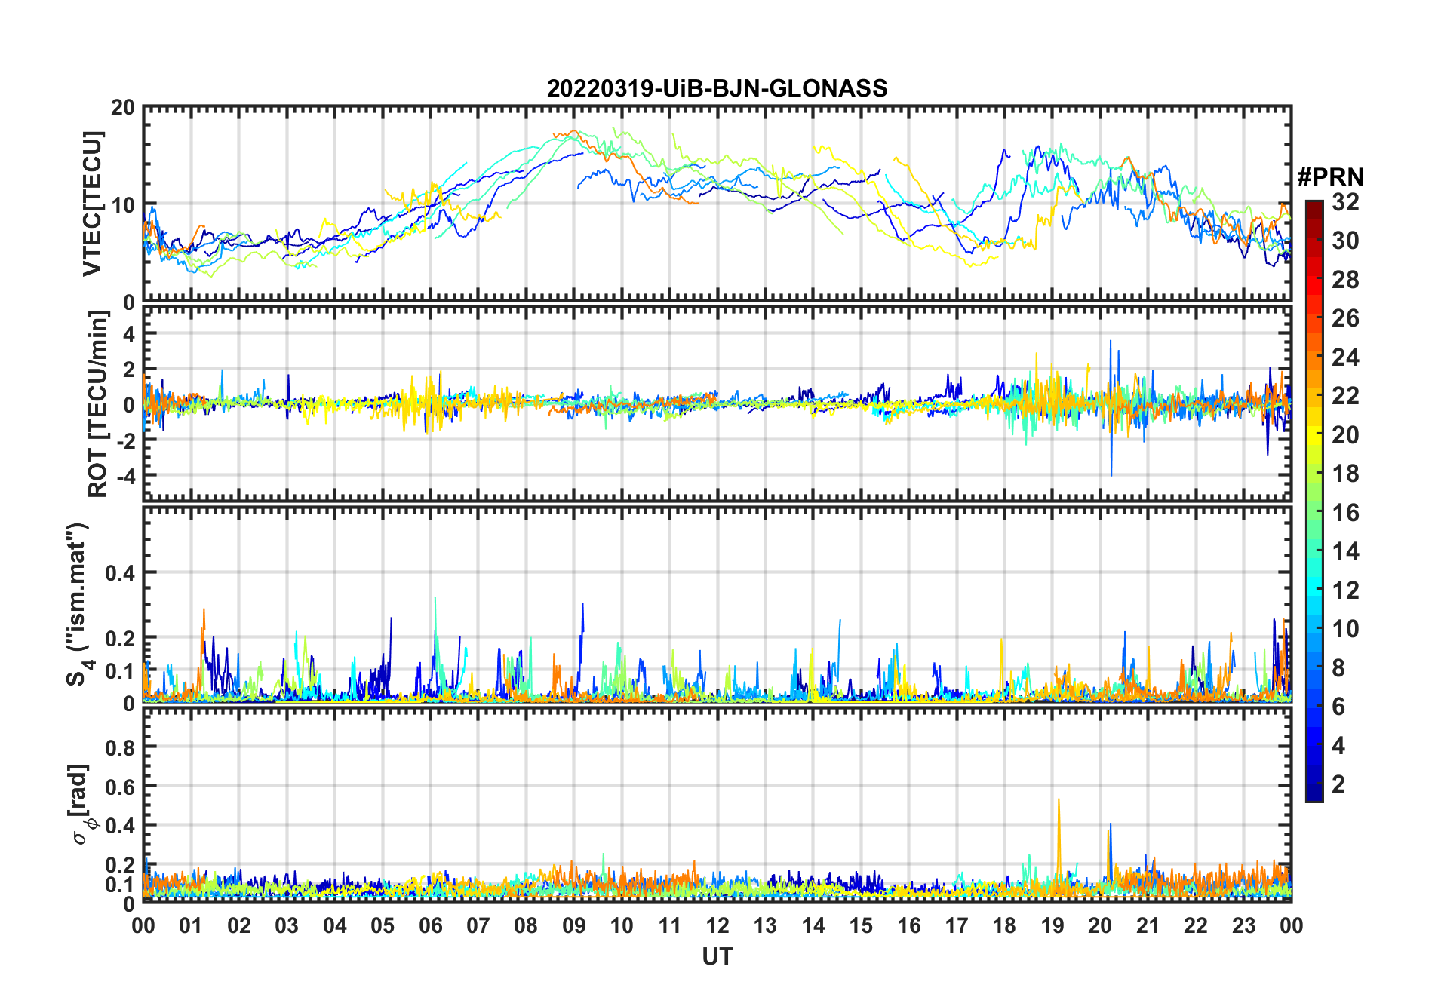Click the colorbar tick label 24

pos(1345,357)
